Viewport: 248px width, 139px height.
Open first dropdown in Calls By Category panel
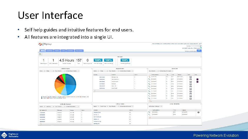(42, 71)
